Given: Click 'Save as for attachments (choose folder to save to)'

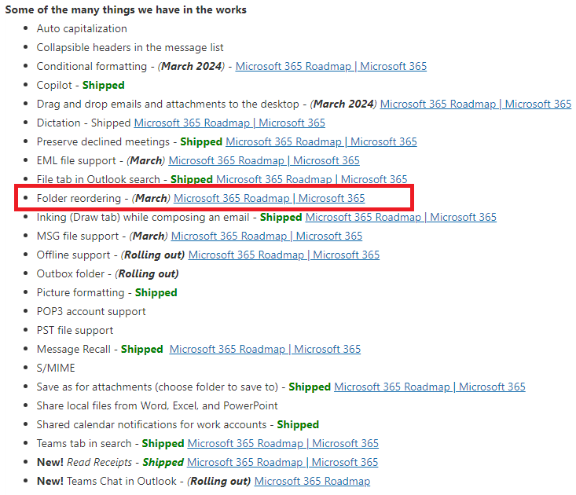Looking at the screenshot, I should (158, 387).
